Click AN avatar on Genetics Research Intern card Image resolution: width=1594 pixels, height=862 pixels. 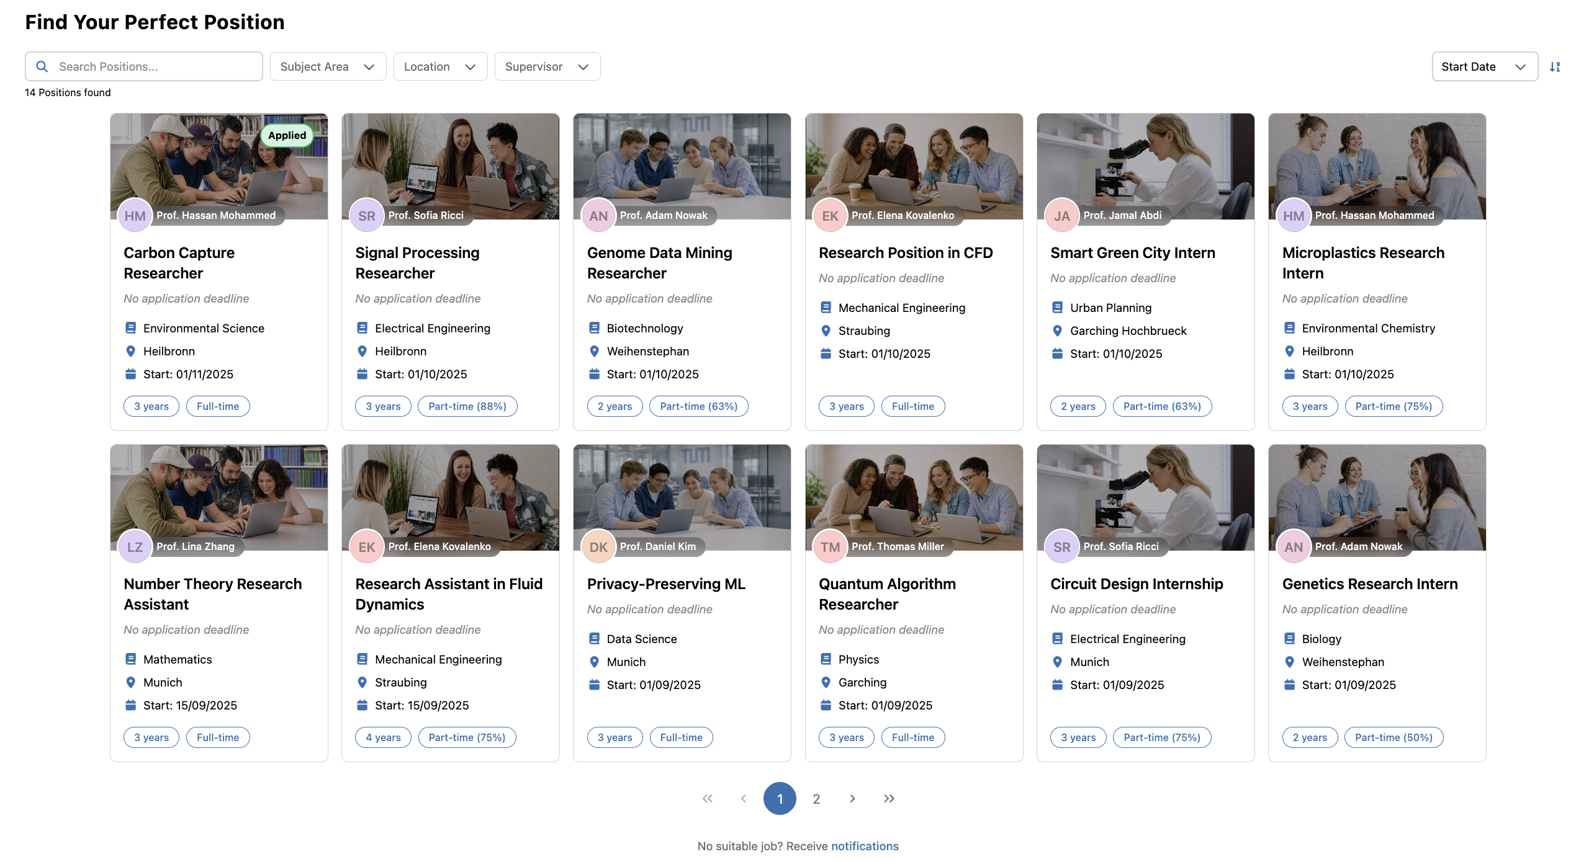[1294, 547]
